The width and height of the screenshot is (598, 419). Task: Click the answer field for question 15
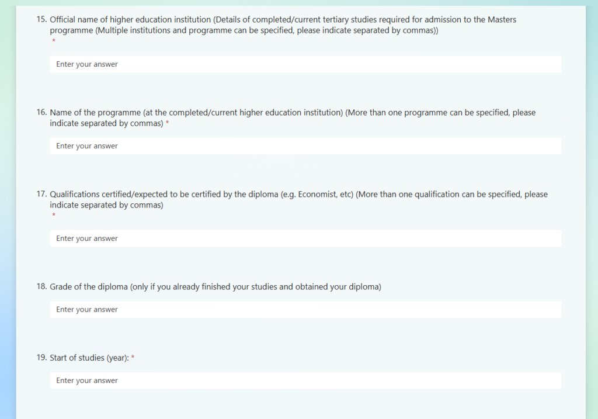pos(305,64)
